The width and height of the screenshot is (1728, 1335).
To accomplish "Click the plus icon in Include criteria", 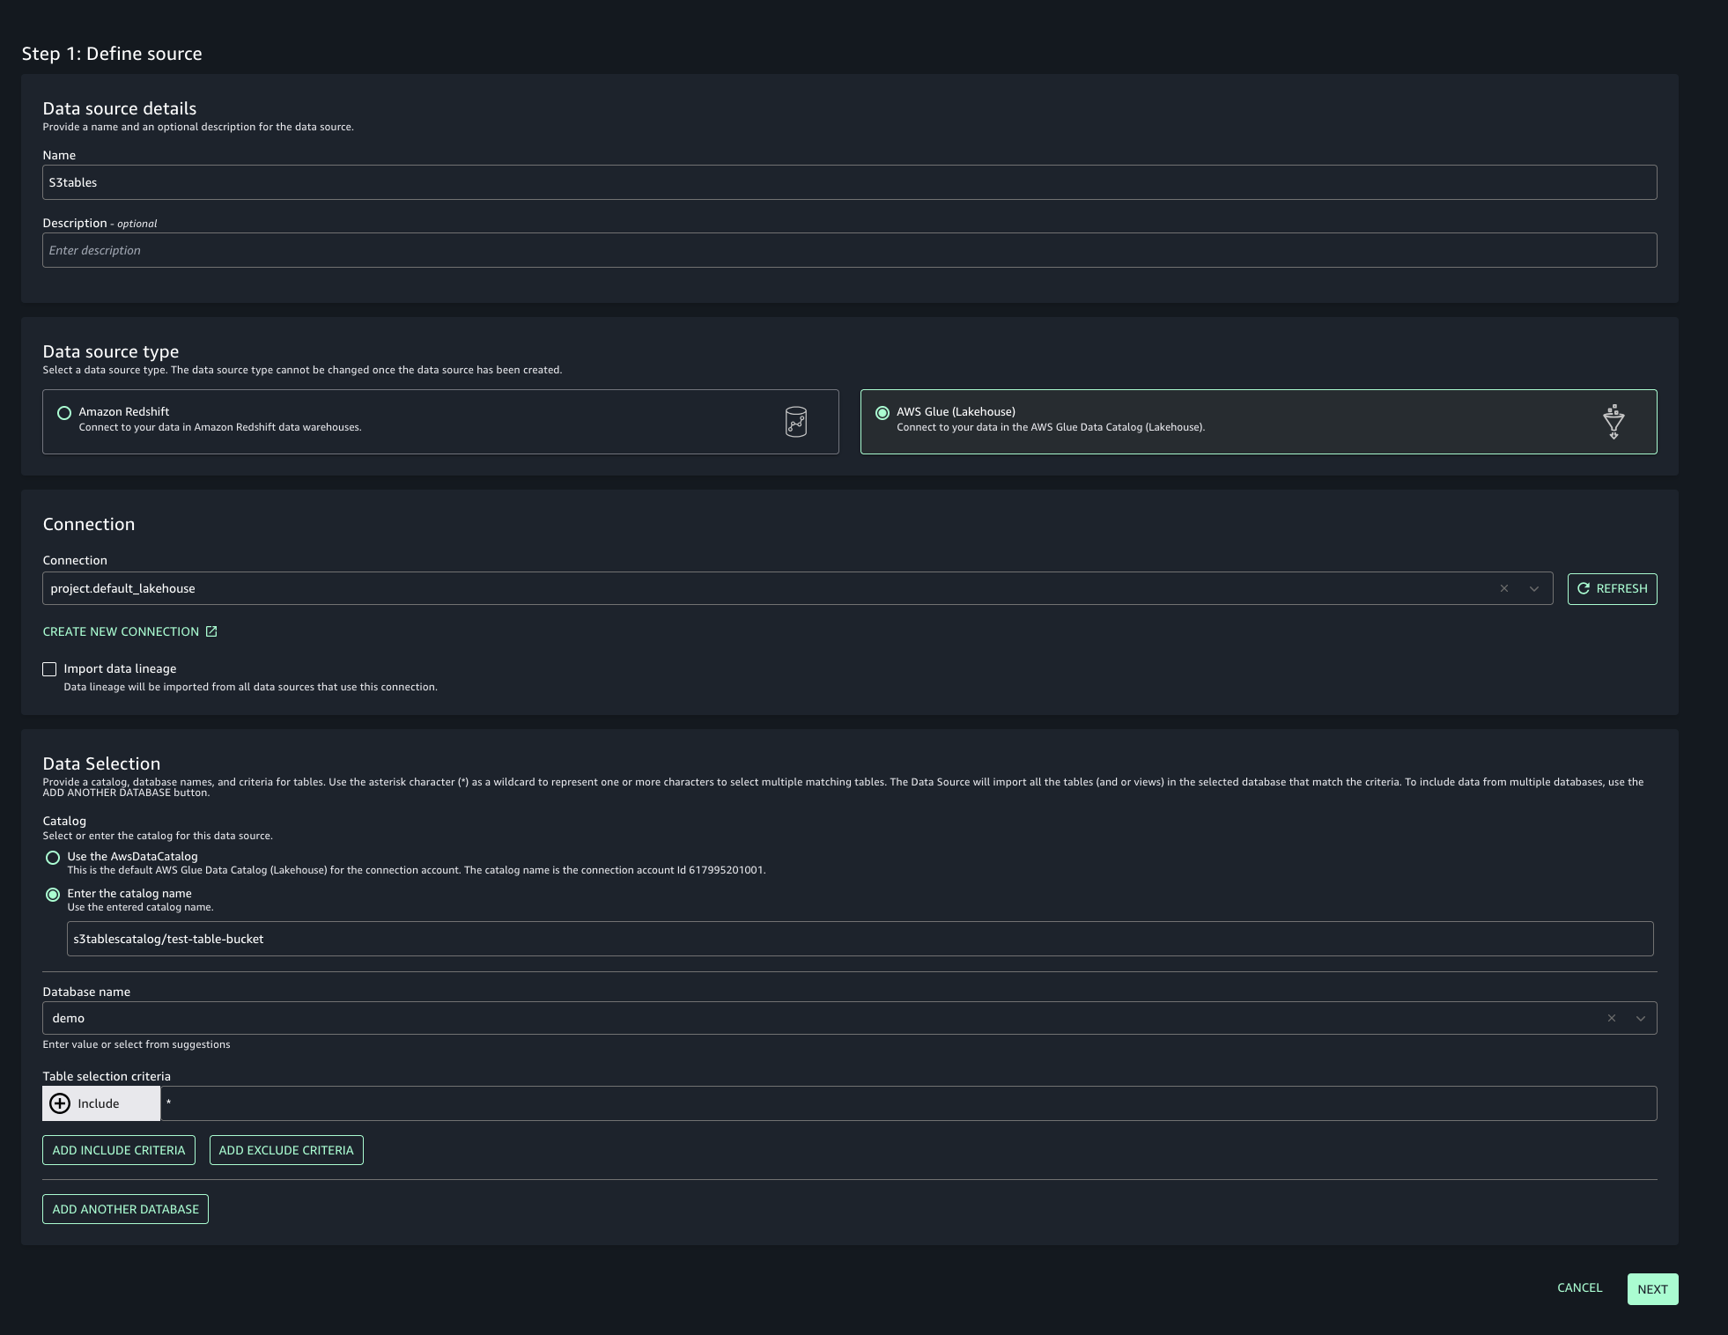I will tap(60, 1103).
